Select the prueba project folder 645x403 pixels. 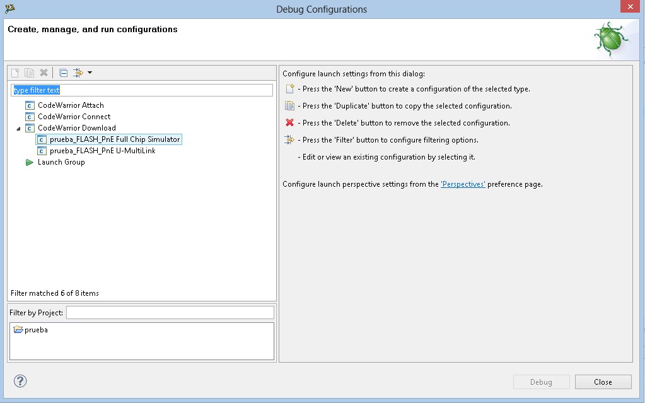pyautogui.click(x=36, y=330)
